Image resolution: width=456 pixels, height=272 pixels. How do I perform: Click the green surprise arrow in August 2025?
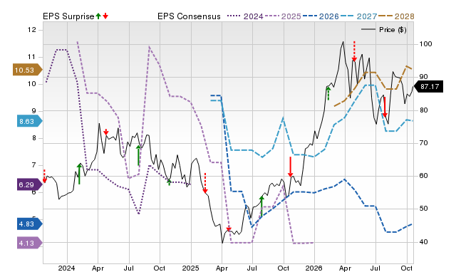coord(261,206)
